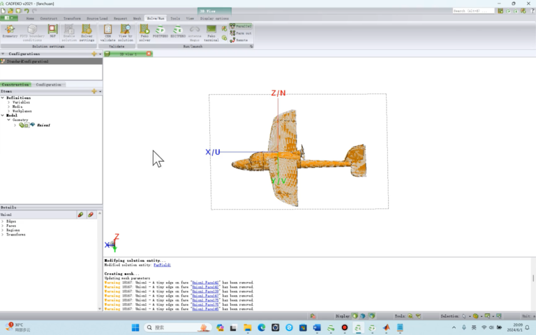Collapse the Definitions tree node

click(3, 98)
